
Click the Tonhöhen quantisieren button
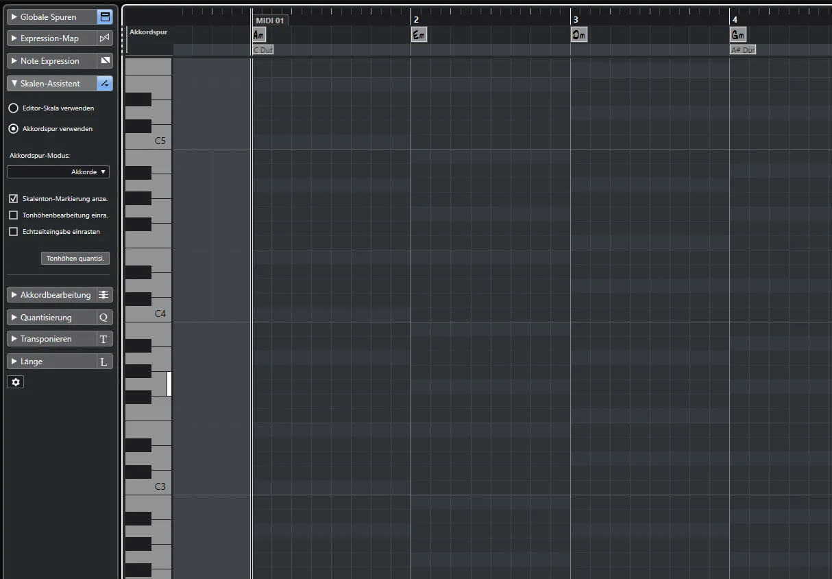pos(75,259)
